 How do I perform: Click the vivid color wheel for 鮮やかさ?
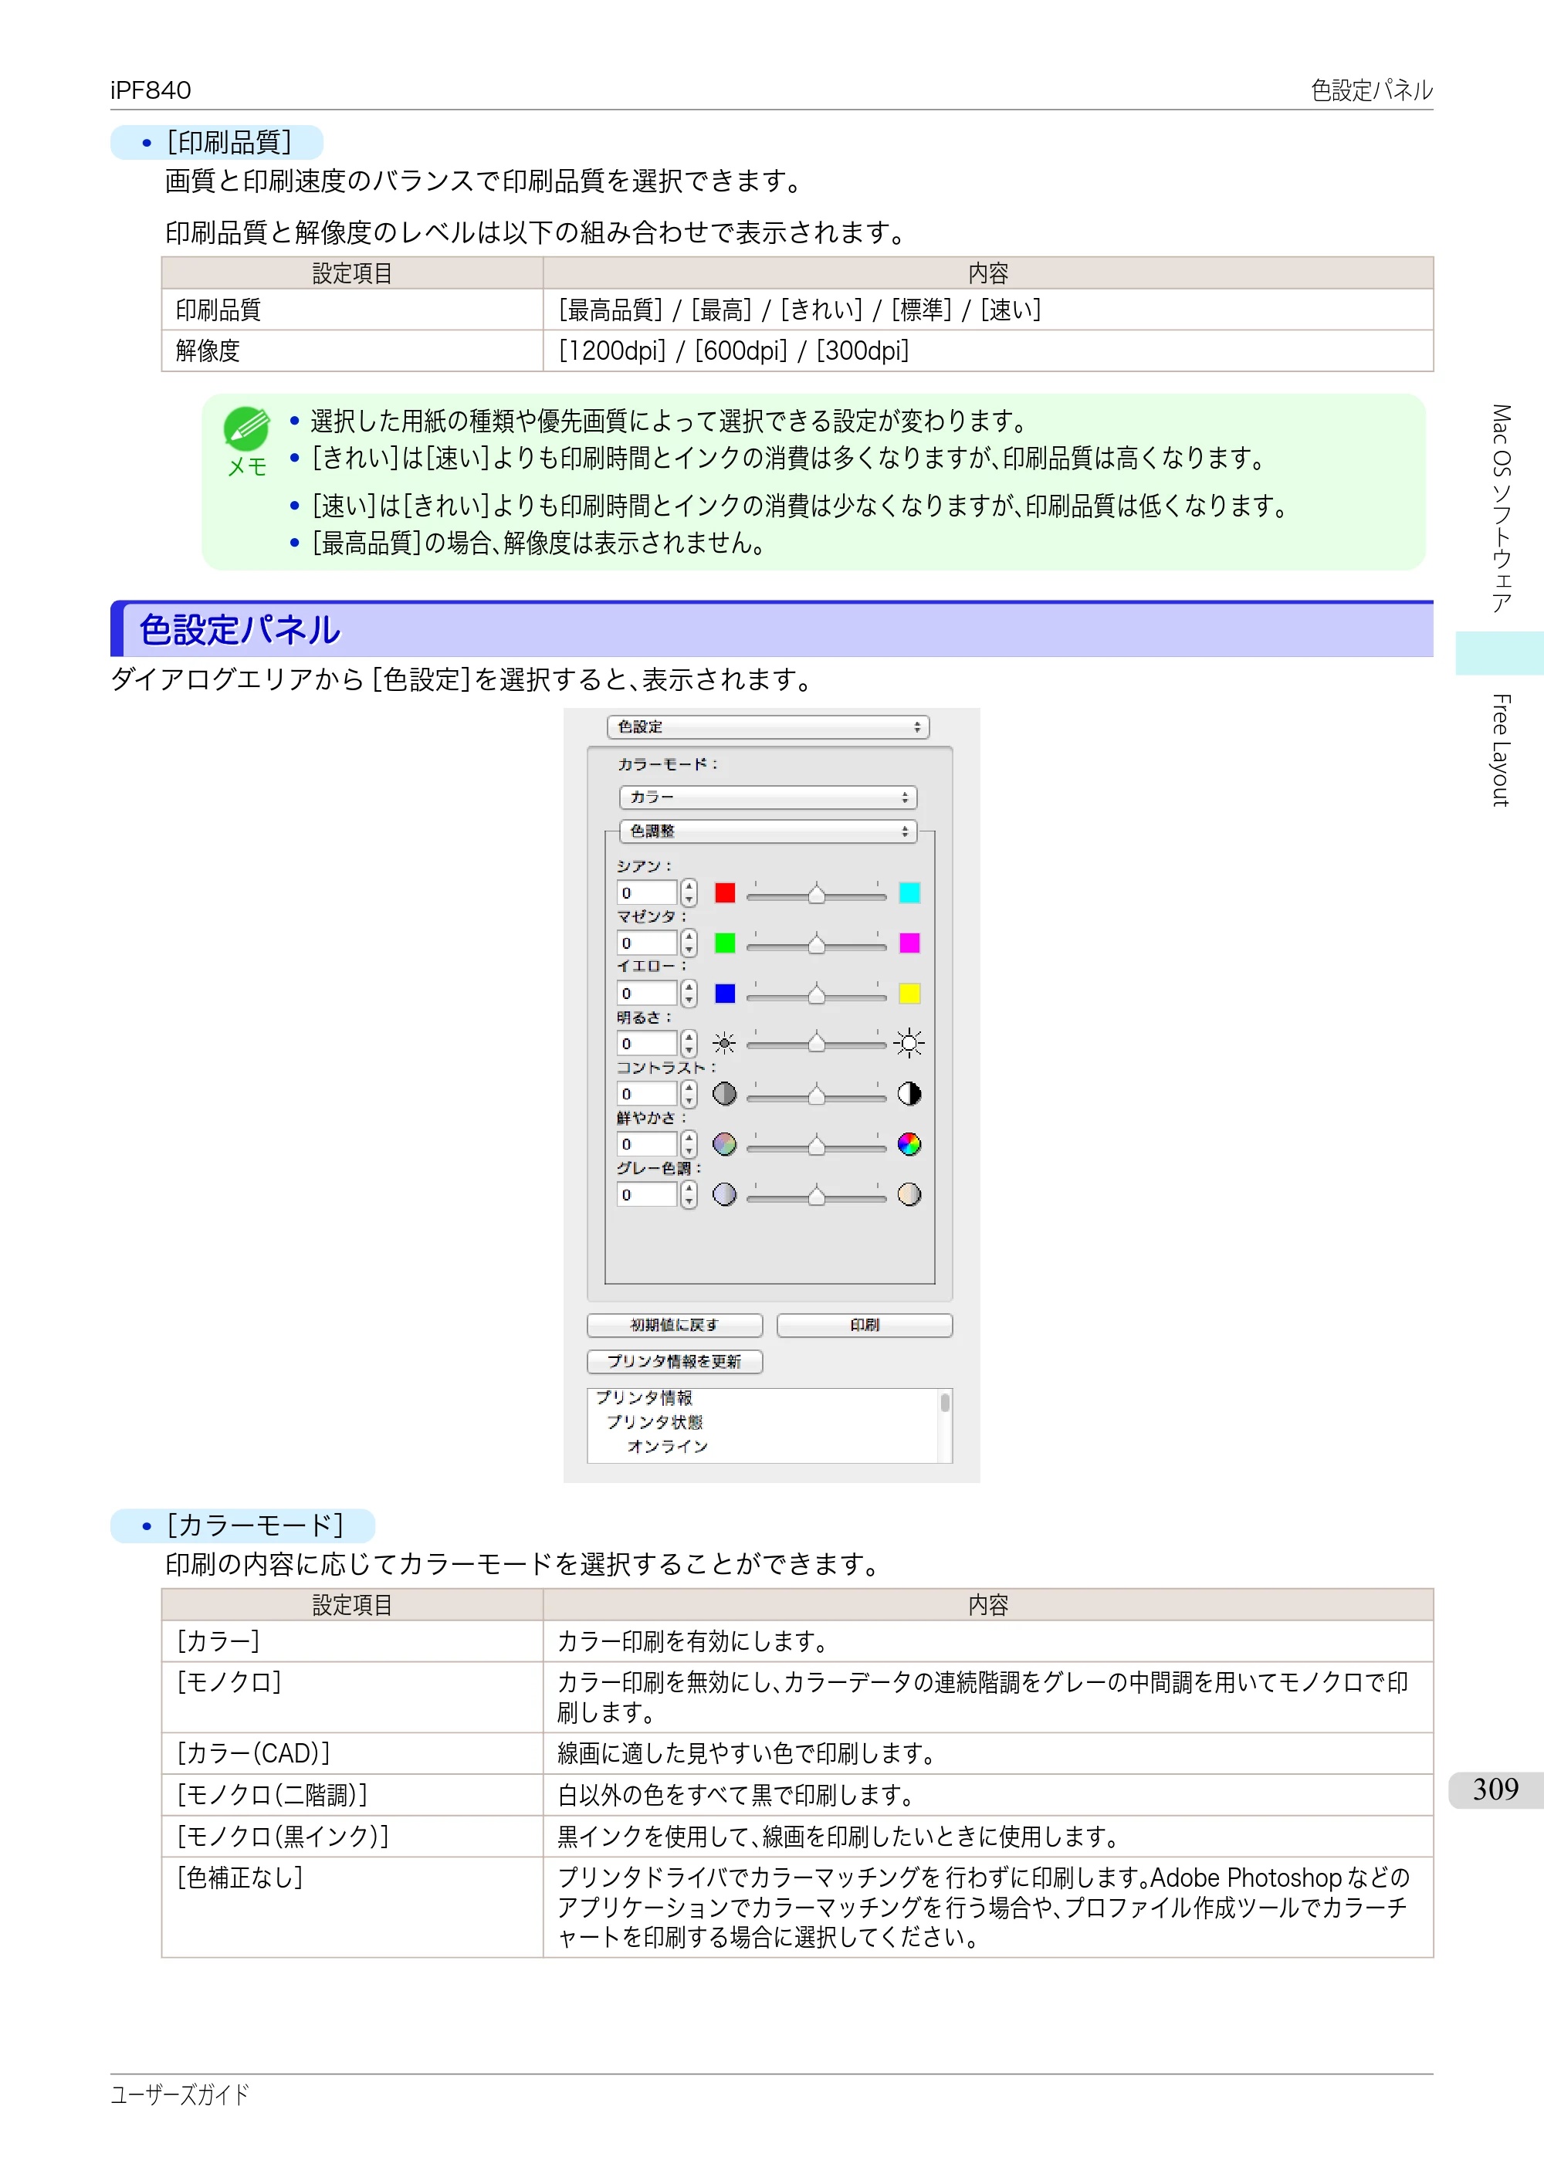pos(909,1144)
